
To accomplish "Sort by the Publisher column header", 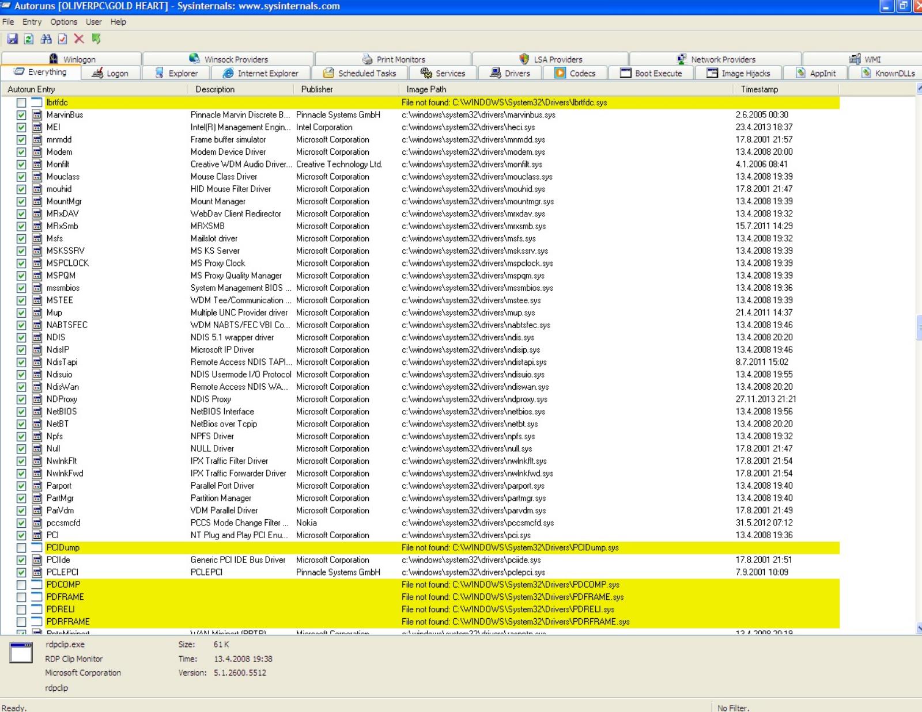I will pyautogui.click(x=316, y=89).
